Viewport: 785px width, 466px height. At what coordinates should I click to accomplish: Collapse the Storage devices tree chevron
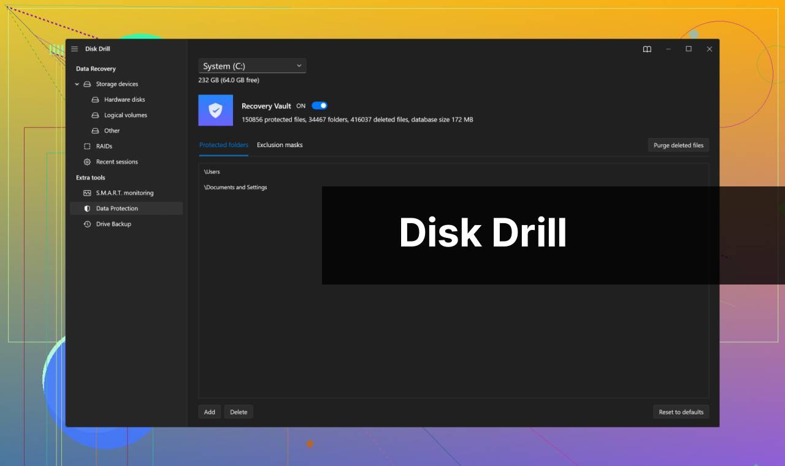tap(77, 84)
